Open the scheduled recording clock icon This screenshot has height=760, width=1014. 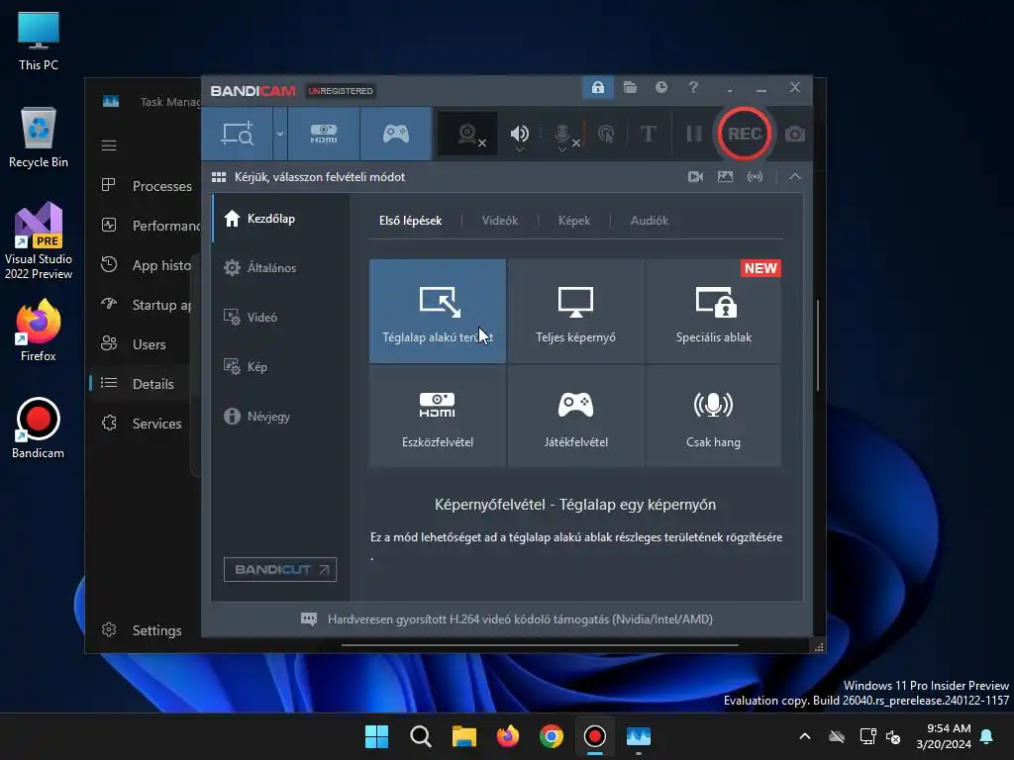[660, 87]
